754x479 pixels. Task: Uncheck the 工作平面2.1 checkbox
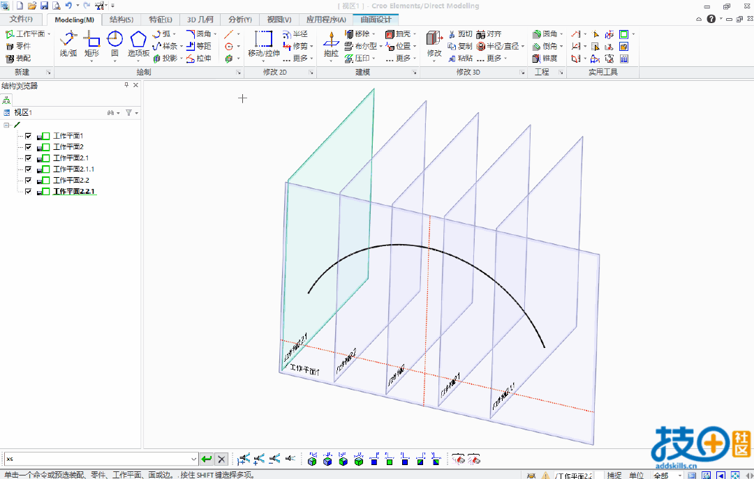(x=29, y=158)
